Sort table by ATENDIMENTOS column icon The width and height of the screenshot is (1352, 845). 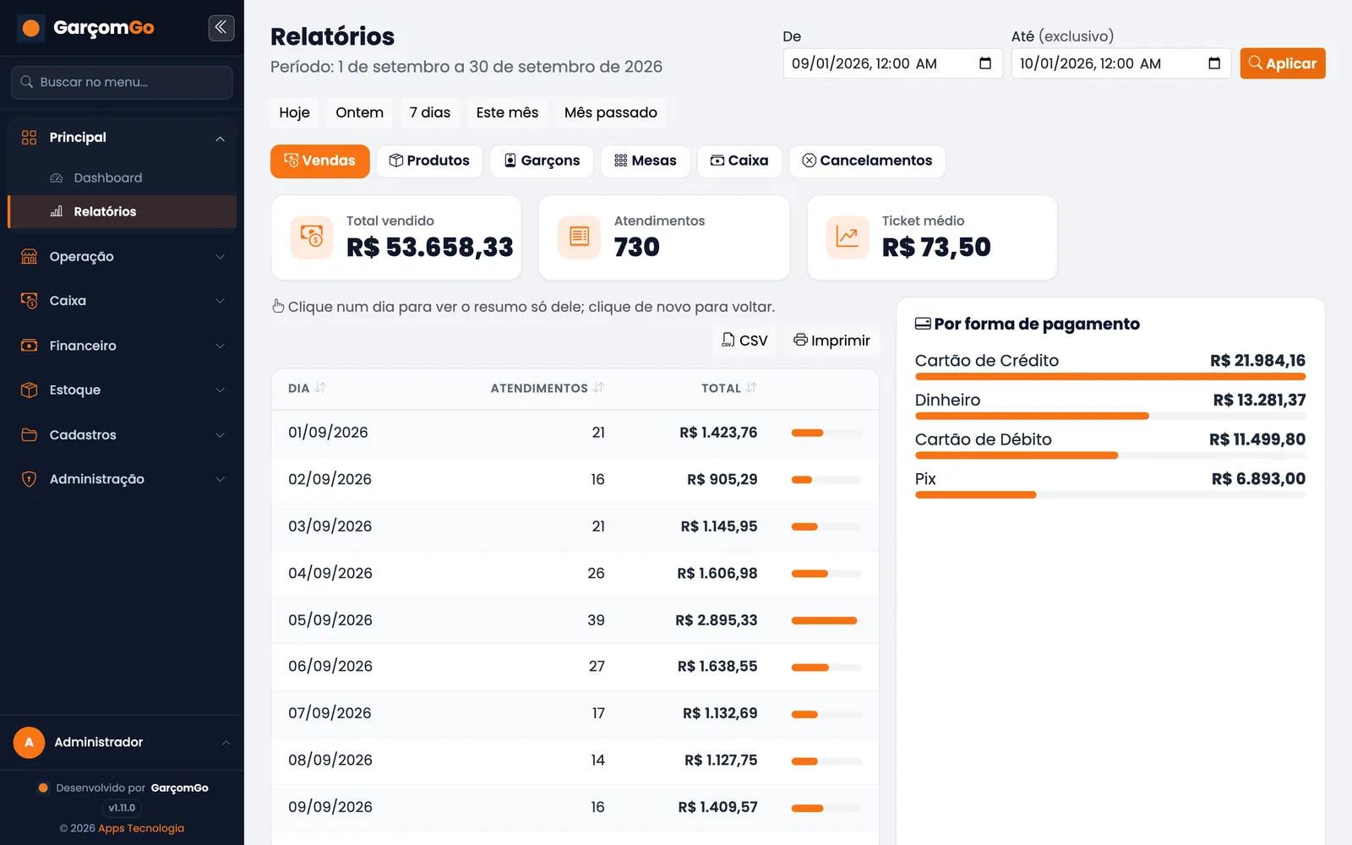pyautogui.click(x=598, y=388)
